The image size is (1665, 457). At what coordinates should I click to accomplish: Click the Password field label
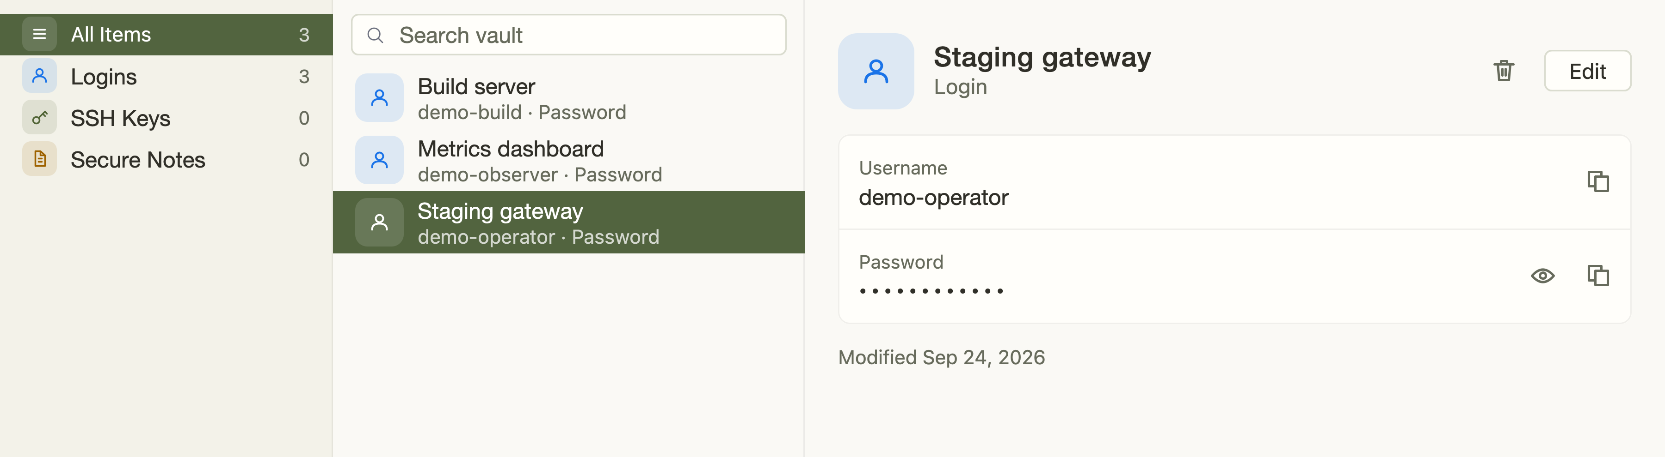pyautogui.click(x=900, y=262)
